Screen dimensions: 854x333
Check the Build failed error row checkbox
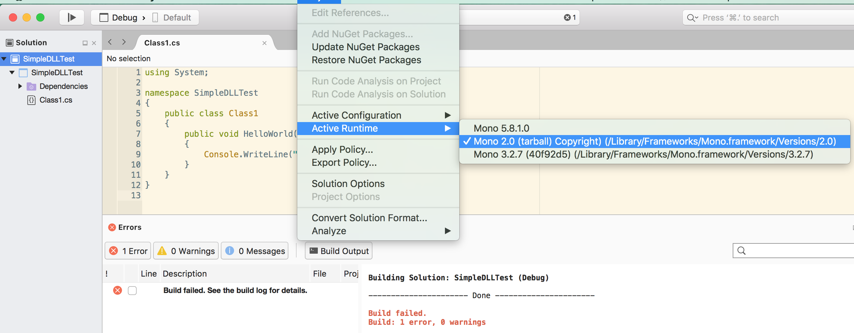(x=132, y=291)
